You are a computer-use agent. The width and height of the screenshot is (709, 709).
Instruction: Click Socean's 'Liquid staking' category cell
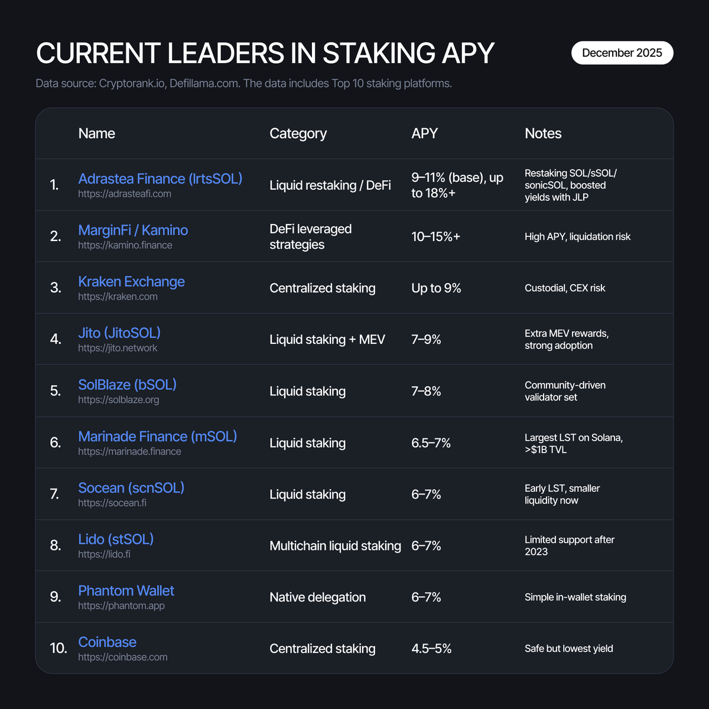[x=307, y=494]
